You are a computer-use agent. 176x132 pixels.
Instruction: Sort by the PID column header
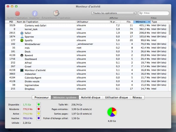(11, 22)
